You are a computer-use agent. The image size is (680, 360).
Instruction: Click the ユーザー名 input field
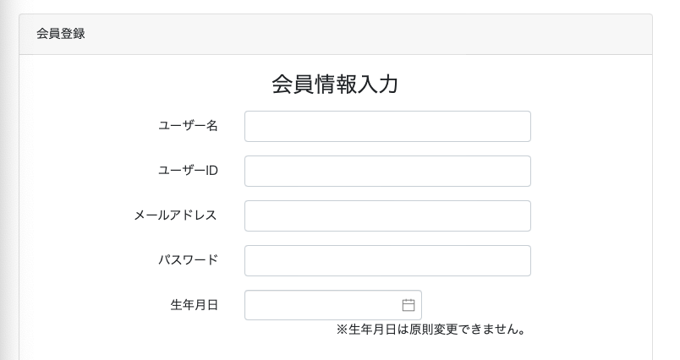pos(387,126)
